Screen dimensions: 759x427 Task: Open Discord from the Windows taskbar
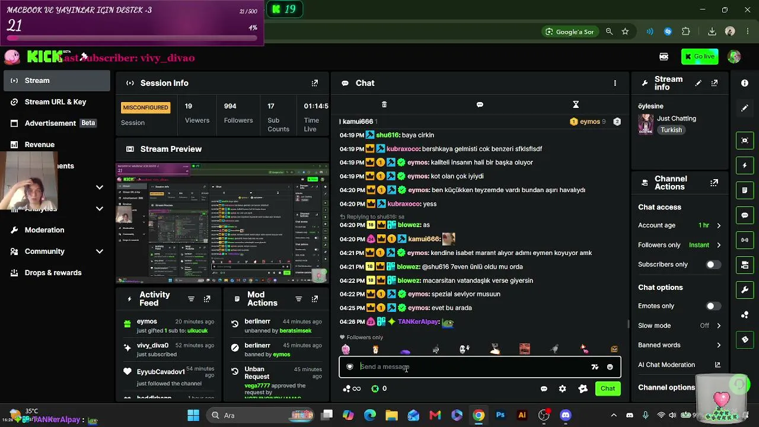click(x=566, y=415)
